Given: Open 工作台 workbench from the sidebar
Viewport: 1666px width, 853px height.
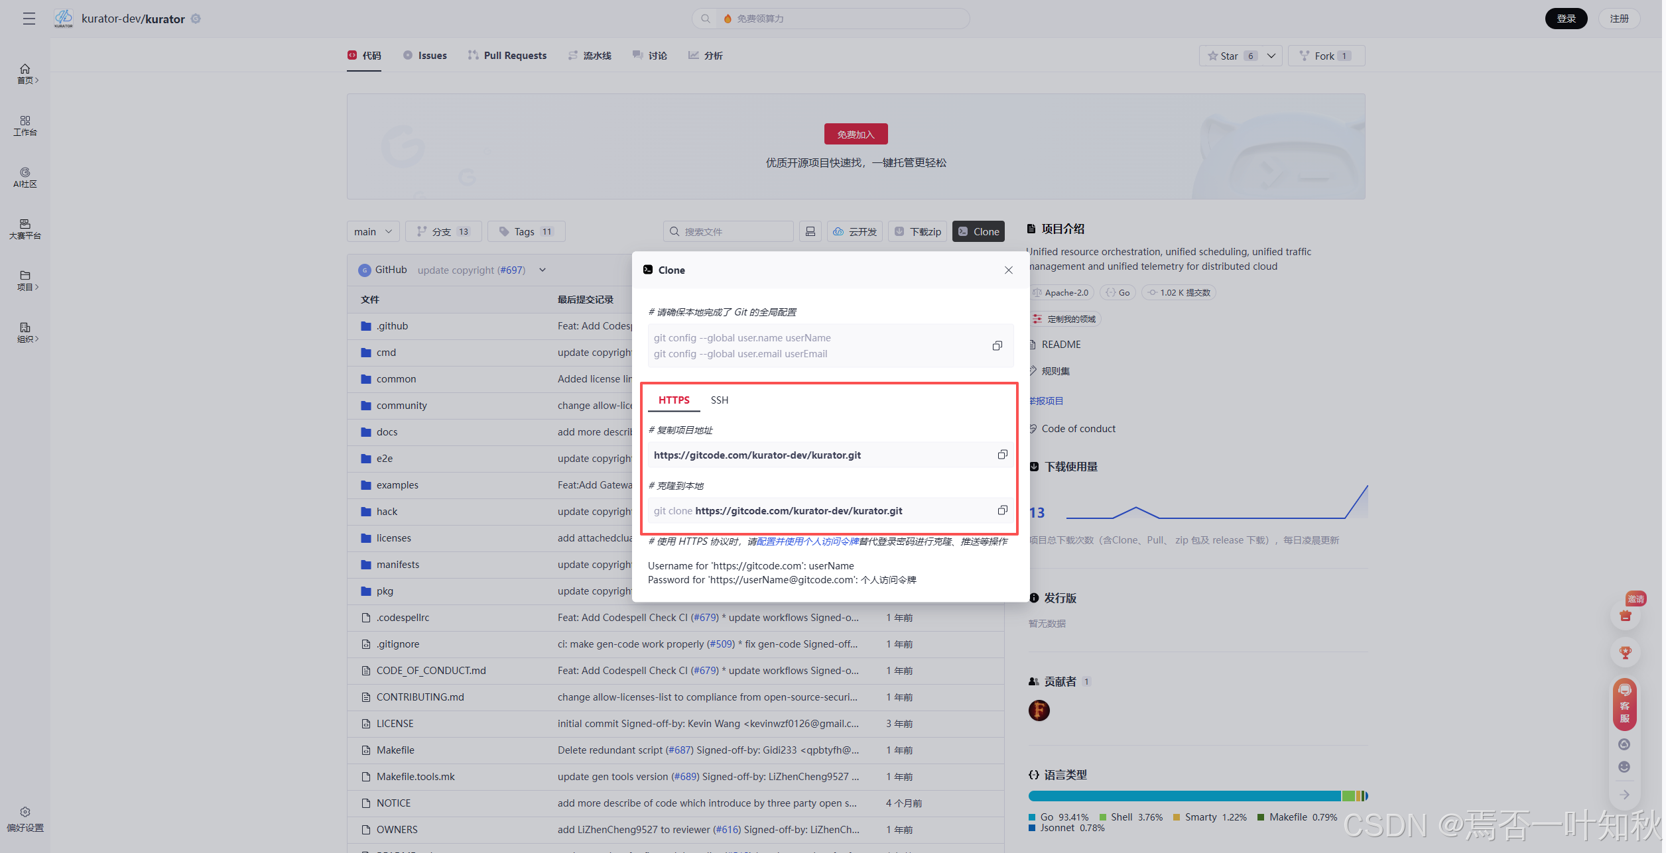Looking at the screenshot, I should click(25, 126).
